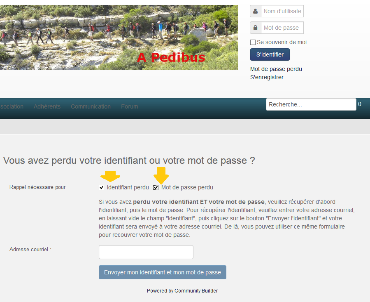The image size is (370, 302).
Task: Click the S'identifier button
Action: pyautogui.click(x=270, y=54)
